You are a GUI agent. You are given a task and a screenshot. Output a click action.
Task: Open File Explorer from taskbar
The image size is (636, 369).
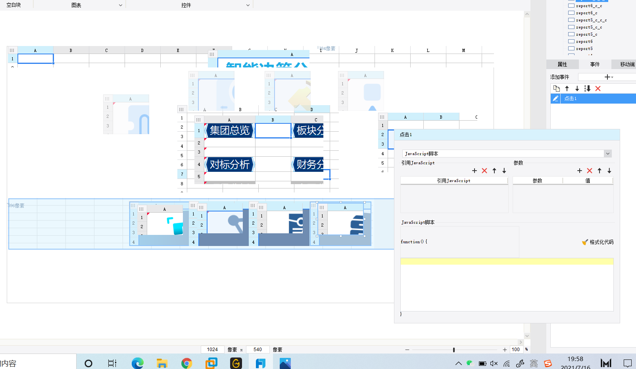[x=162, y=363]
